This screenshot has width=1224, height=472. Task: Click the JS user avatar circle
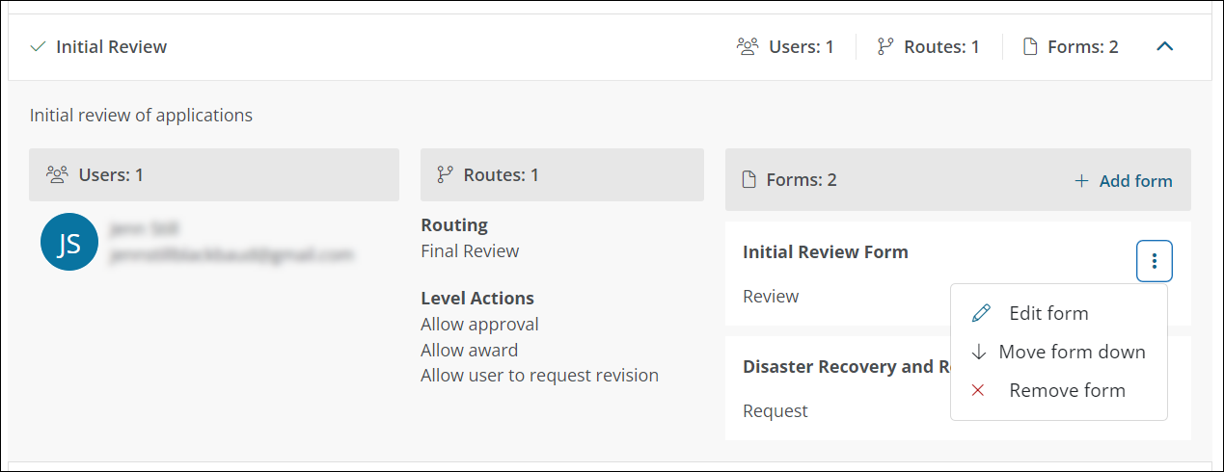[x=69, y=242]
